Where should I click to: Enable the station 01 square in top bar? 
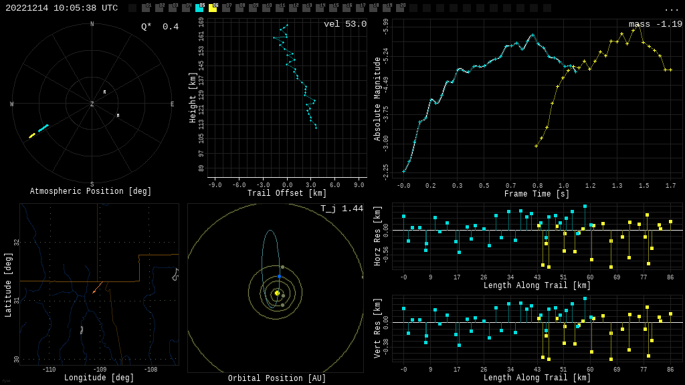146,8
